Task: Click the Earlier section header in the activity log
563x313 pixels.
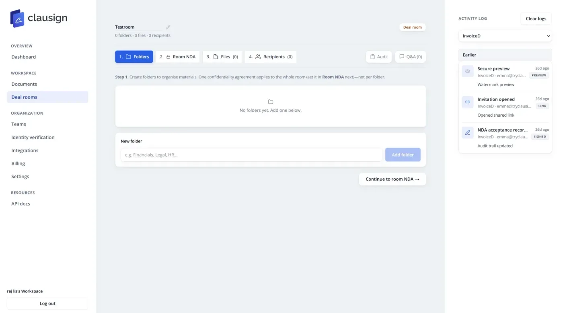Action: (505, 55)
